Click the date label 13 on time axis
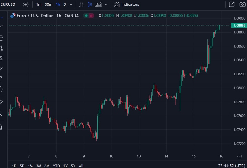Image resolution: width=247 pixels, height=168 pixels. [x=139, y=156]
